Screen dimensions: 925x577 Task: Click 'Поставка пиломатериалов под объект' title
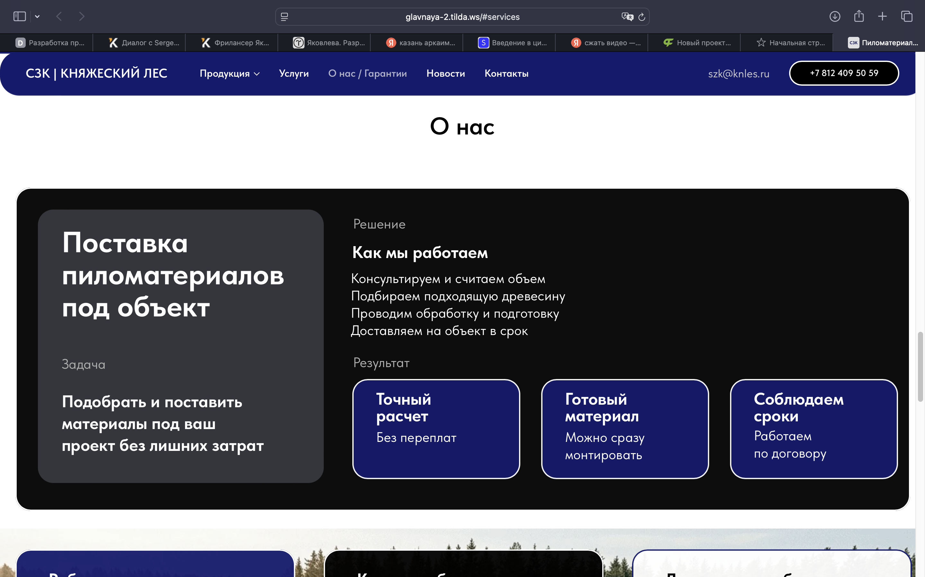click(x=172, y=275)
